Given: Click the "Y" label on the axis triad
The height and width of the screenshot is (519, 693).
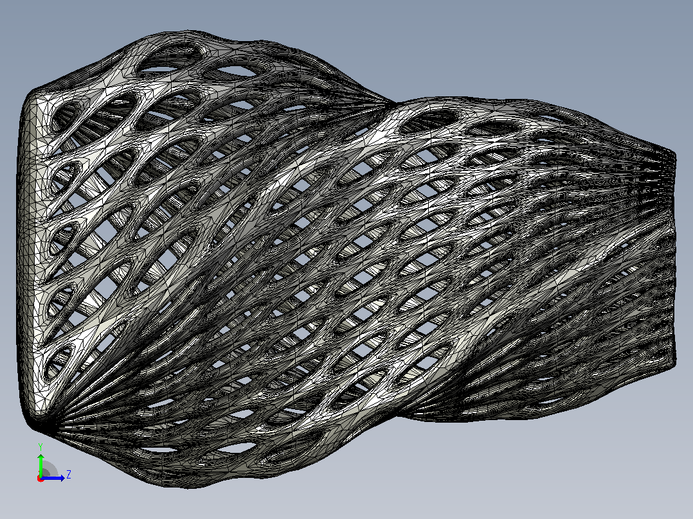Looking at the screenshot, I should pyautogui.click(x=40, y=446).
